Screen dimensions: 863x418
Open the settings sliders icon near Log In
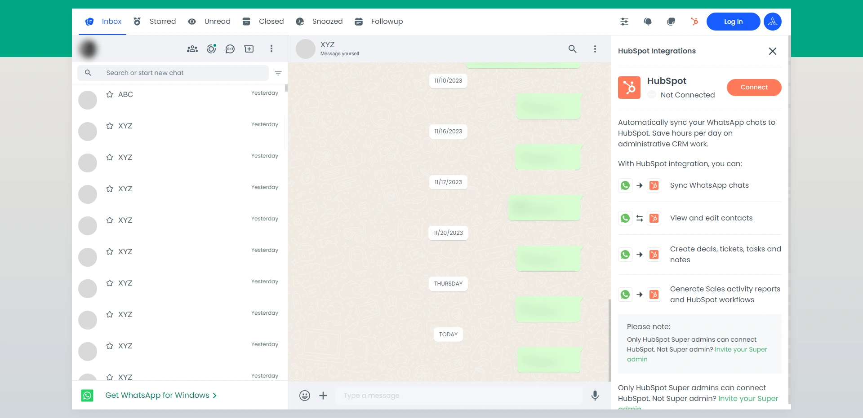click(624, 22)
